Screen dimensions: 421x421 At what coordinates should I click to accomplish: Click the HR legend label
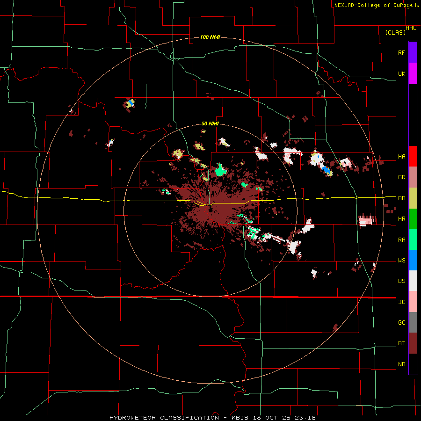(x=401, y=219)
